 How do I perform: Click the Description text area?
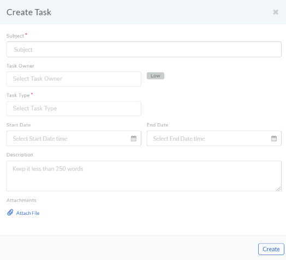[144, 176]
